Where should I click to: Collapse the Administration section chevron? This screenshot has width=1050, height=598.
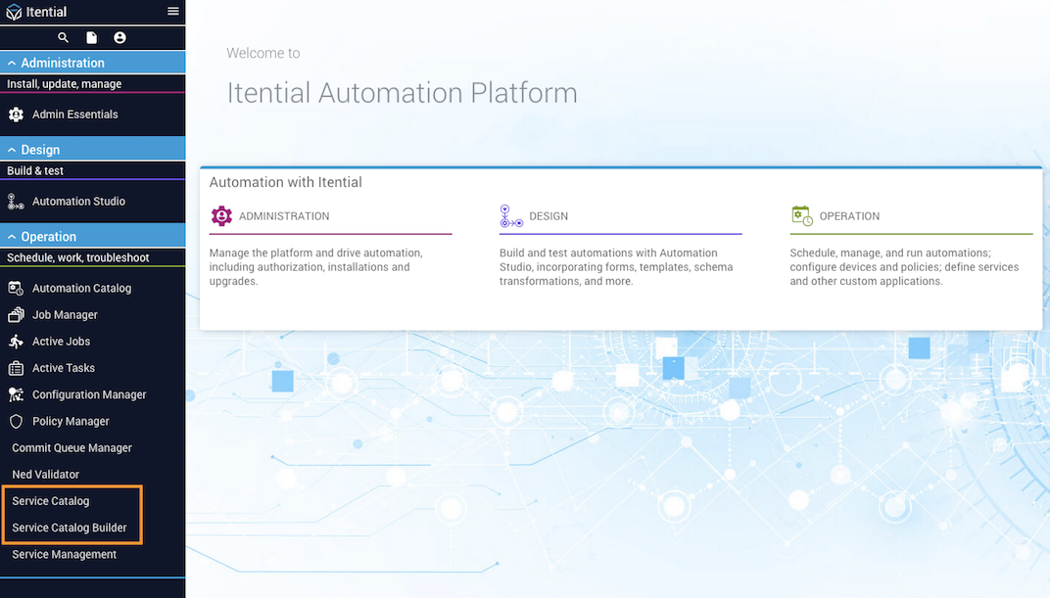(12, 63)
